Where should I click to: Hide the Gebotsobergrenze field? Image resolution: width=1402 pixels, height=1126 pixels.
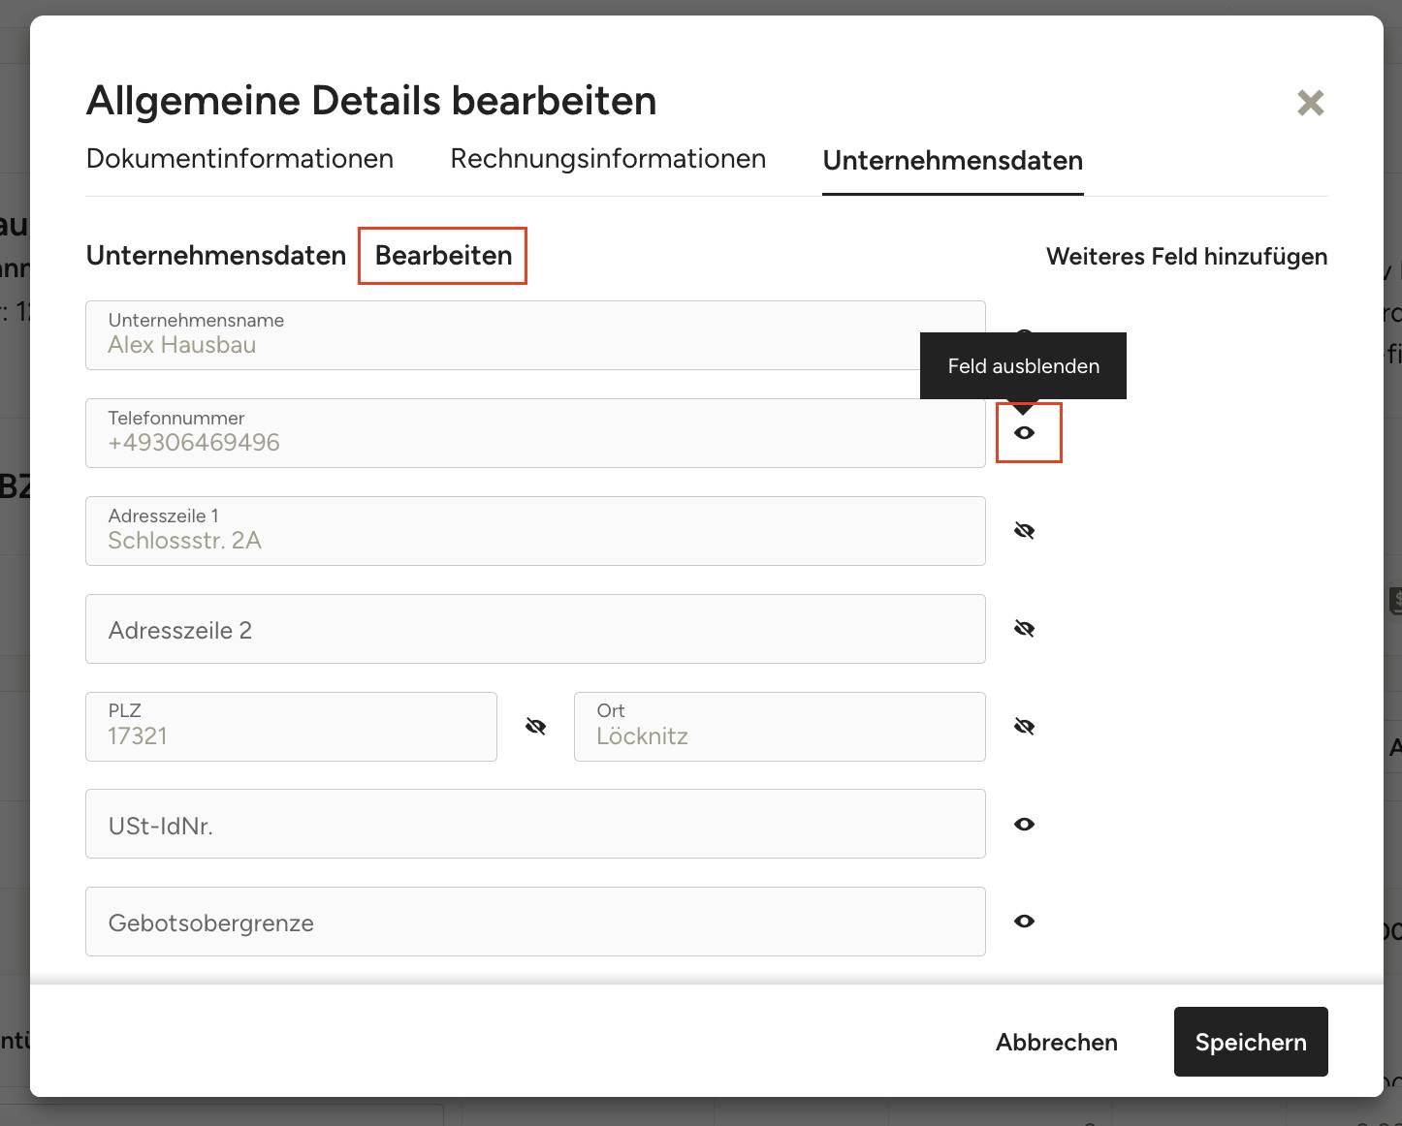point(1024,922)
